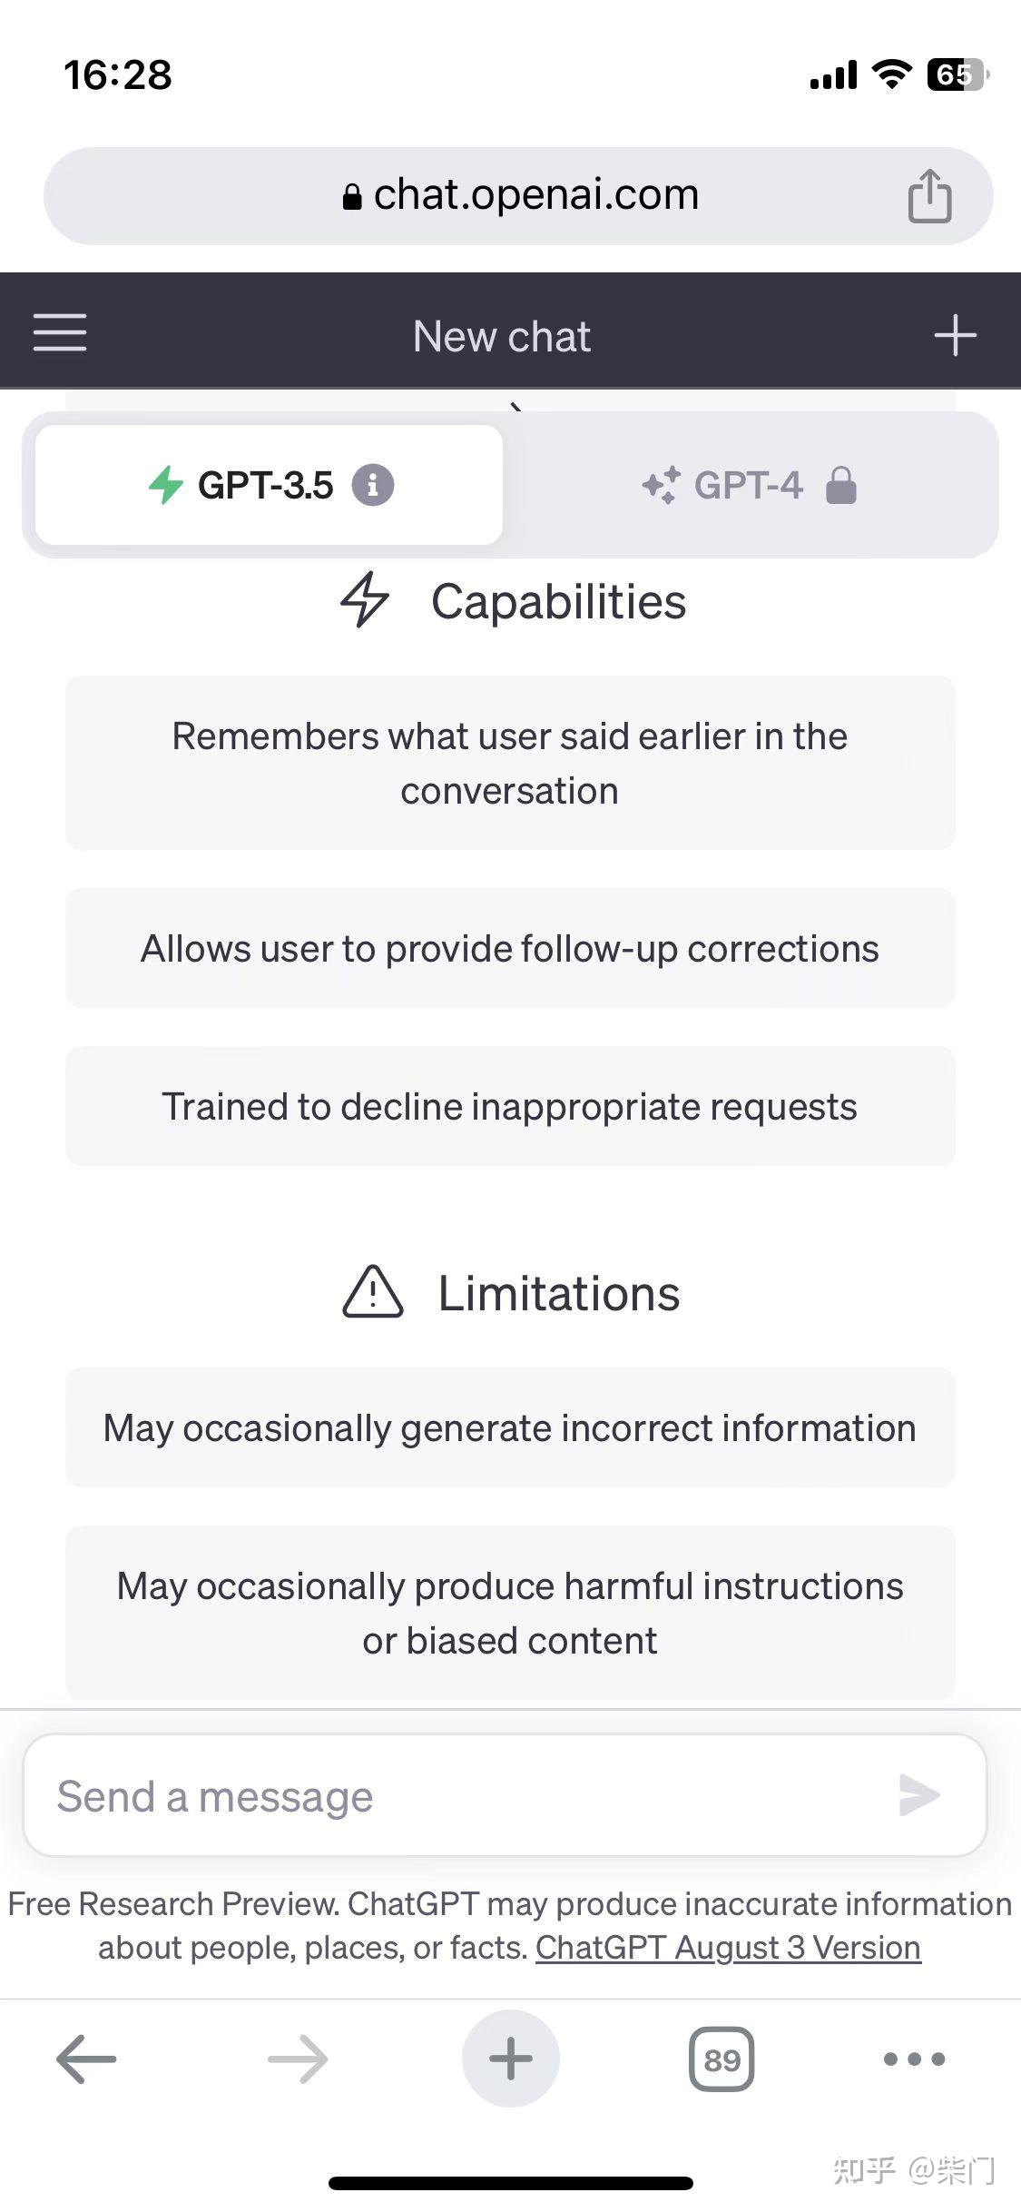Open new browser tab plus button
Screen dimensions: 1021x2212
coord(511,2059)
